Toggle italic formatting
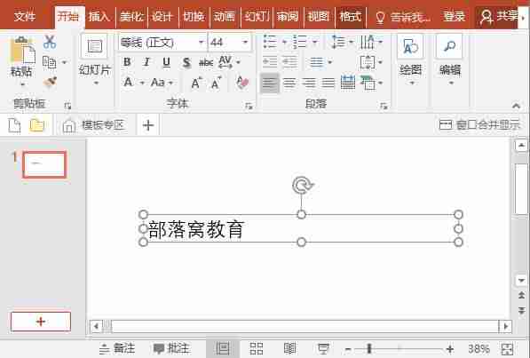The height and width of the screenshot is (358, 530). coord(146,62)
